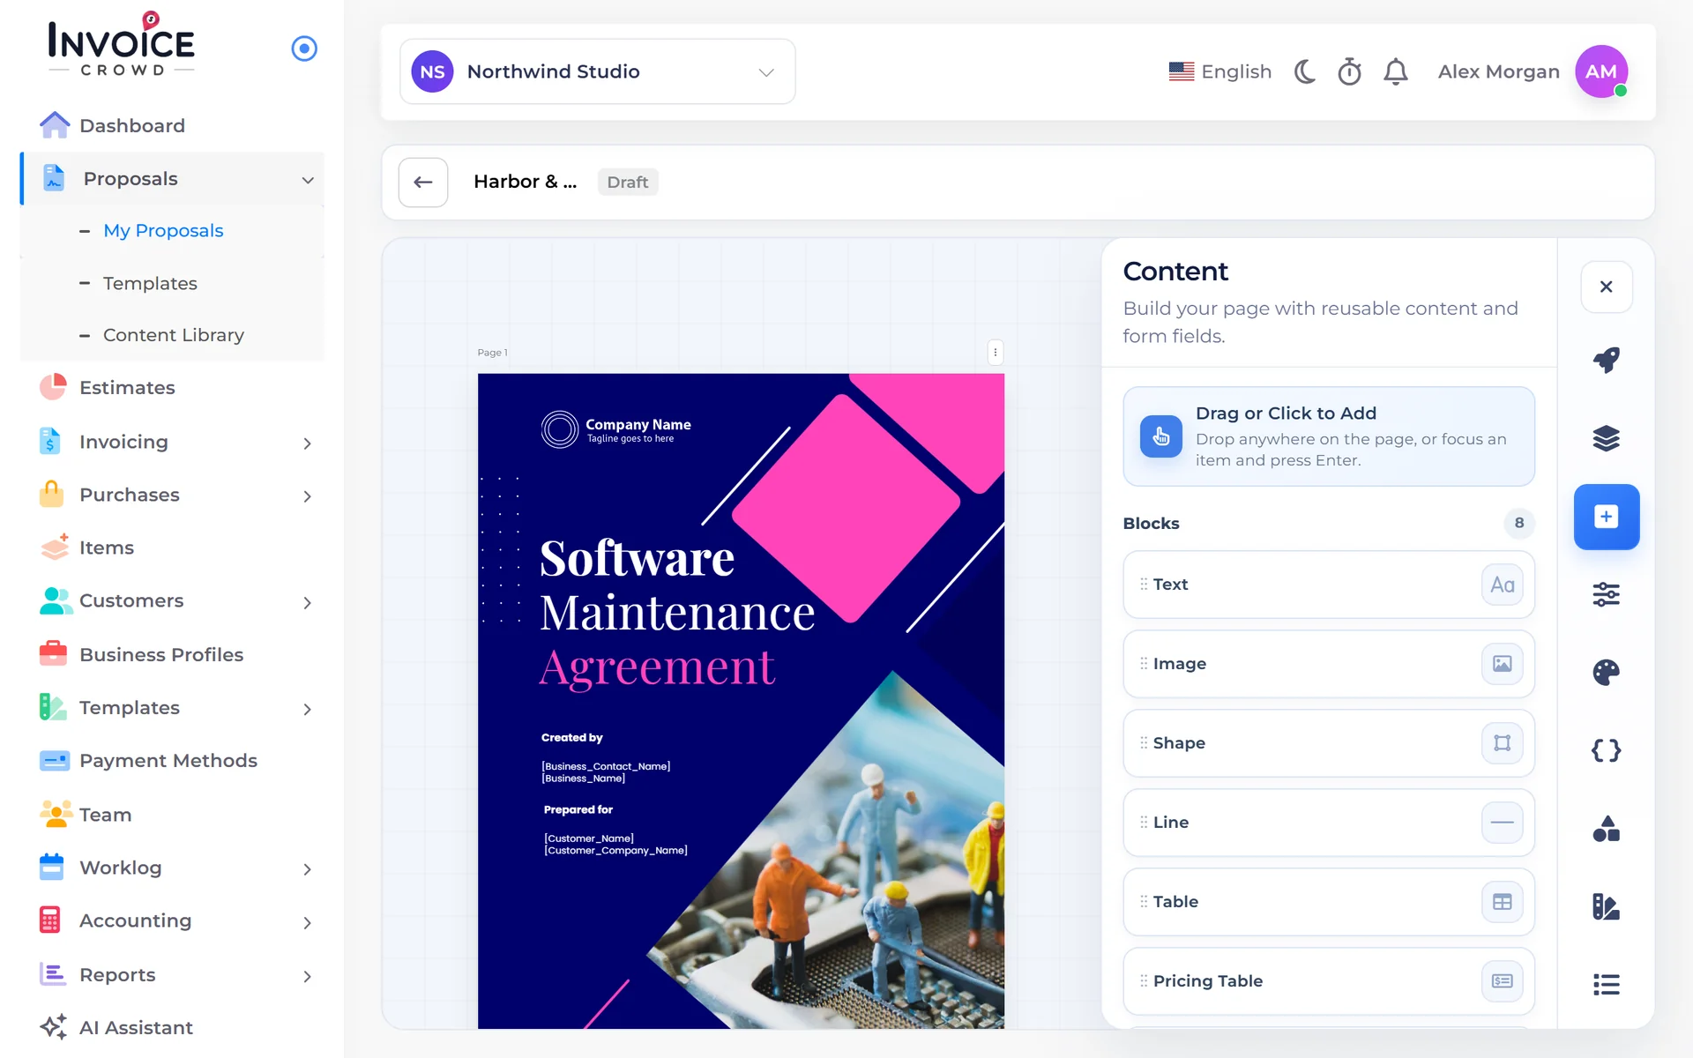
Task: Open the sliders settings icon panel
Action: click(1606, 594)
